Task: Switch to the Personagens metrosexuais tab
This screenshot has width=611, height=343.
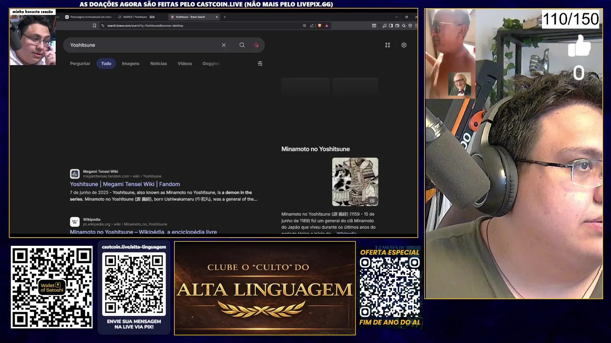Action: (88, 17)
